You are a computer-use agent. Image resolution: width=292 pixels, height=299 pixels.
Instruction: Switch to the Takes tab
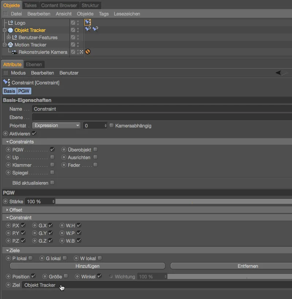(31, 5)
